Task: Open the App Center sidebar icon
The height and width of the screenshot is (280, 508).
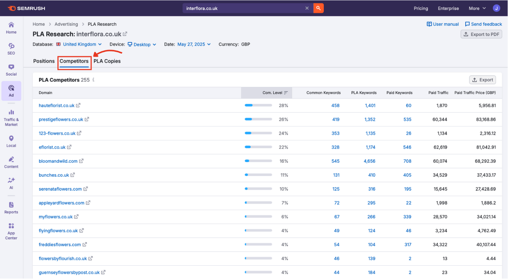Action: 11,231
